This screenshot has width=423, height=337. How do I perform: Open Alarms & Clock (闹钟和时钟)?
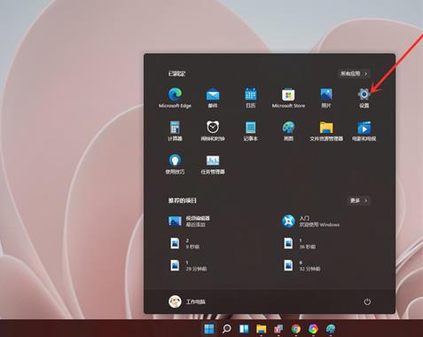(213, 131)
